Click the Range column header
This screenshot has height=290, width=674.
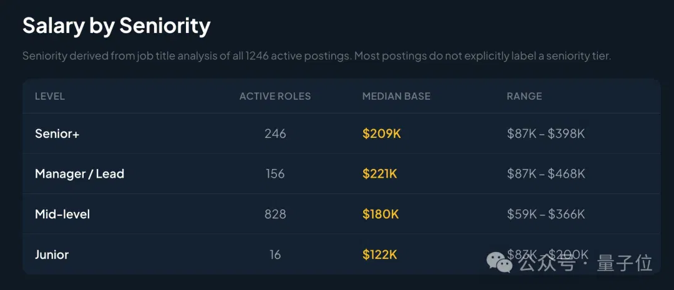click(x=524, y=96)
